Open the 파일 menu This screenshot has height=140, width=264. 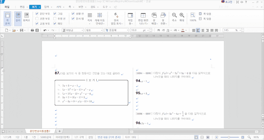click(x=7, y=7)
